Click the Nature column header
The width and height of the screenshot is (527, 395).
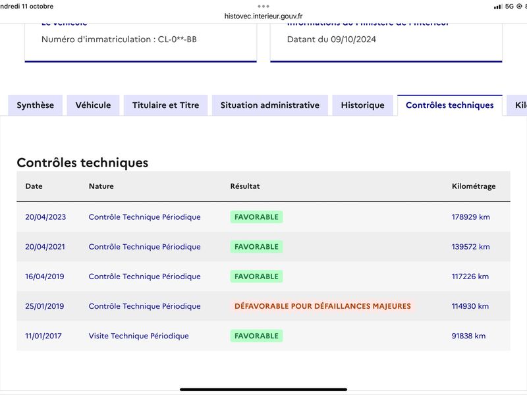[101, 186]
